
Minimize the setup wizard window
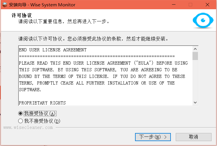click(x=174, y=5)
